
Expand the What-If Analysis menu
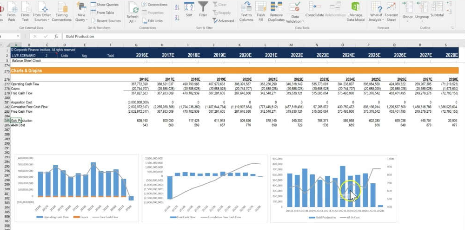(x=375, y=20)
